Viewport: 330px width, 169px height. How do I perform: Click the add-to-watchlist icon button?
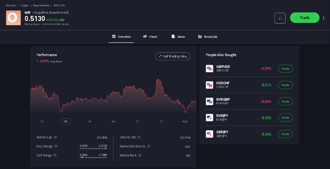280,18
